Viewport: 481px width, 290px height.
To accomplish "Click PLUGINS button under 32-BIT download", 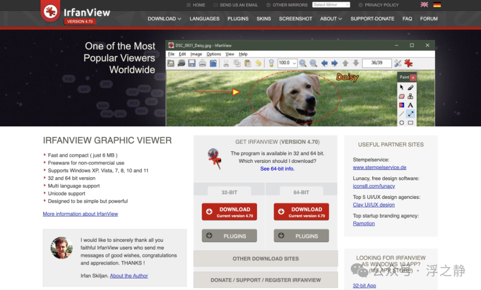I will click(229, 236).
